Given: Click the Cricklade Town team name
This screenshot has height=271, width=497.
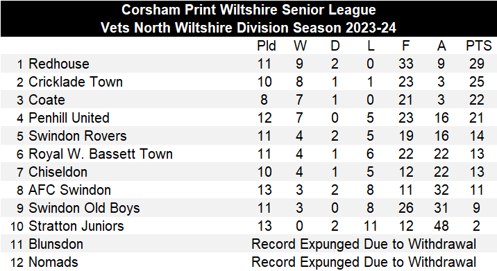Looking at the screenshot, I should pyautogui.click(x=76, y=82).
